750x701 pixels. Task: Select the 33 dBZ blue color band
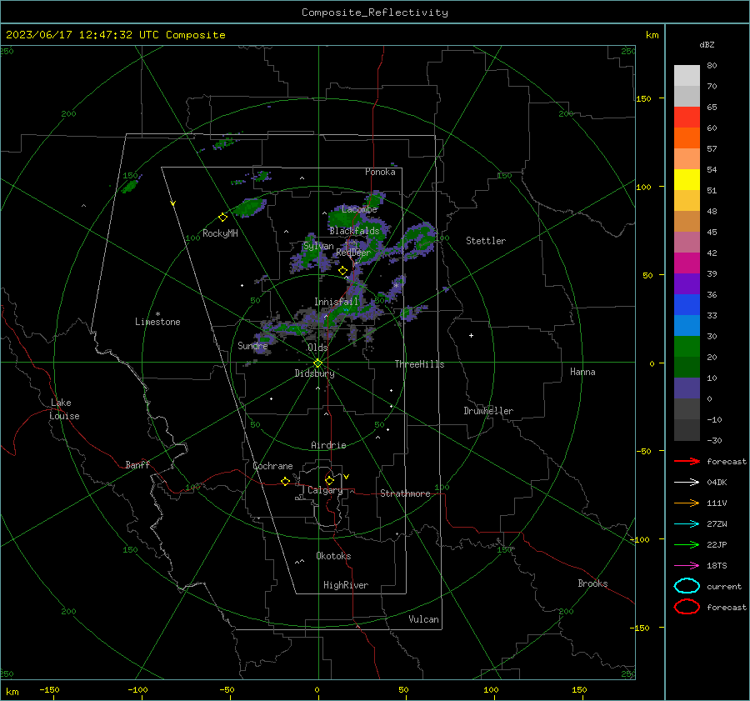click(x=687, y=305)
